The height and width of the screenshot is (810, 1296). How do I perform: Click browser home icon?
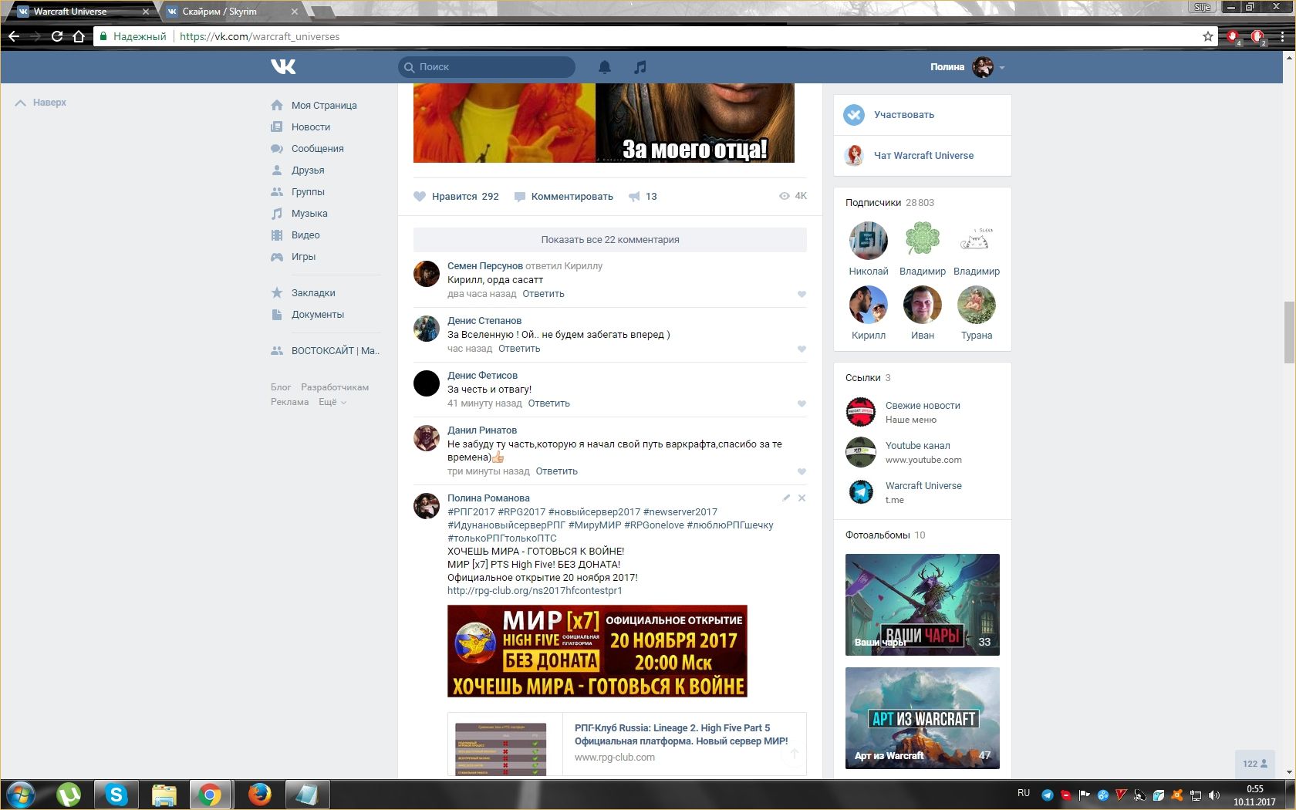pyautogui.click(x=79, y=36)
